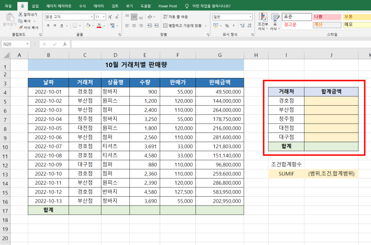Click the Paste (붙여넣기) clipboard icon
This screenshot has width=371, height=245.
pyautogui.click(x=10, y=17)
